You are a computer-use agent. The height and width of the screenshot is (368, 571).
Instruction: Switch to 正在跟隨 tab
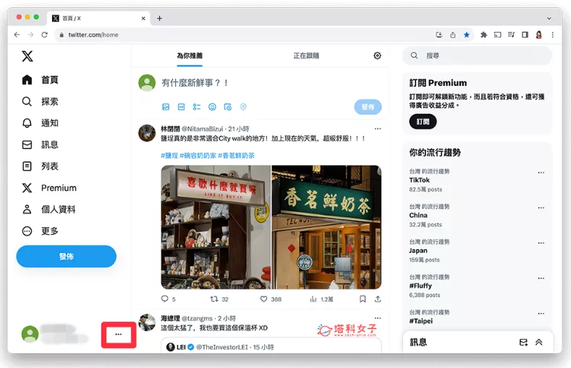(x=306, y=56)
